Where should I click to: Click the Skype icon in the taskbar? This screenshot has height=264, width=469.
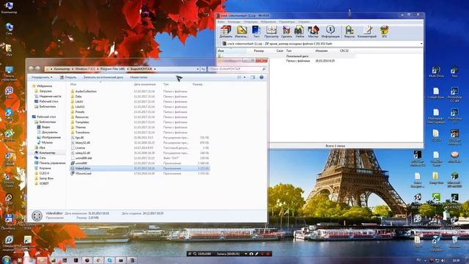pyautogui.click(x=109, y=260)
